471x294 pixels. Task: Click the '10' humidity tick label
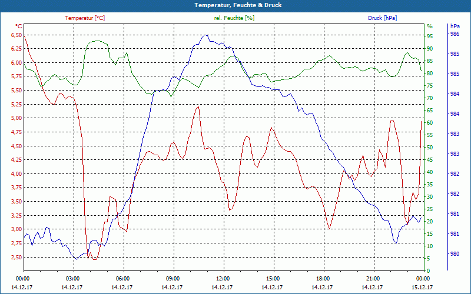430,246
